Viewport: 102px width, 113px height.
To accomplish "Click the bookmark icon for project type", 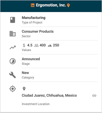I will pos(13,20).
